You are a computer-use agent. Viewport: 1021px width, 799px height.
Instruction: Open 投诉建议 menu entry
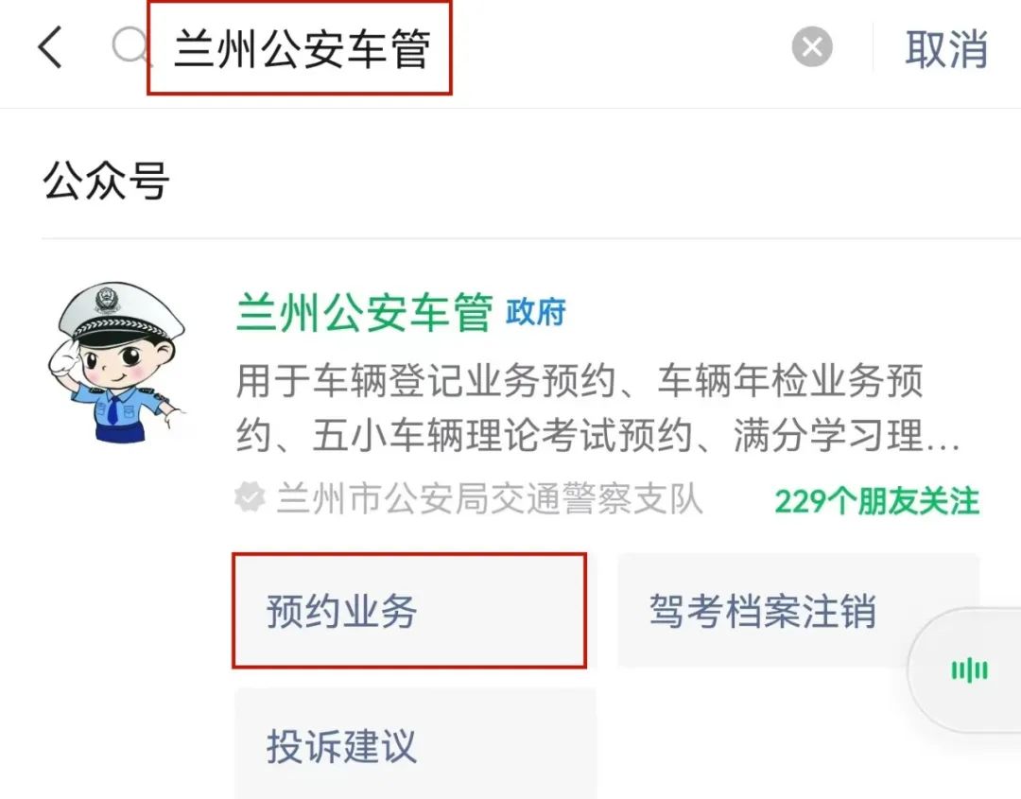(415, 743)
